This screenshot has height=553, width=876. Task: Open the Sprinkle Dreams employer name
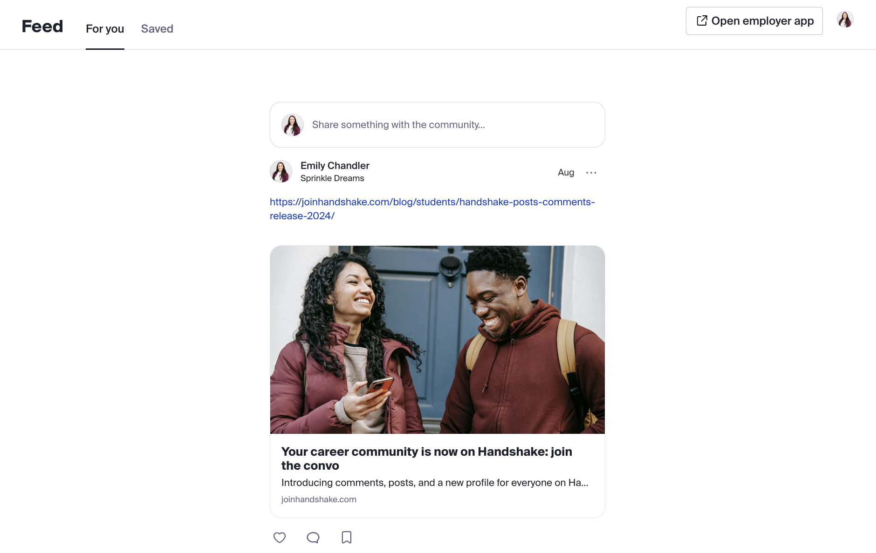(332, 178)
